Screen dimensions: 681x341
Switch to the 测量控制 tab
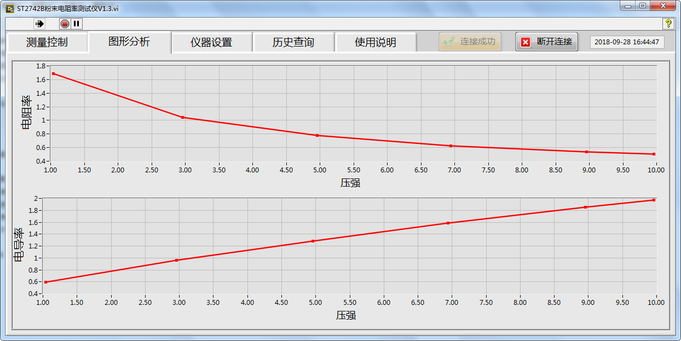coord(47,43)
